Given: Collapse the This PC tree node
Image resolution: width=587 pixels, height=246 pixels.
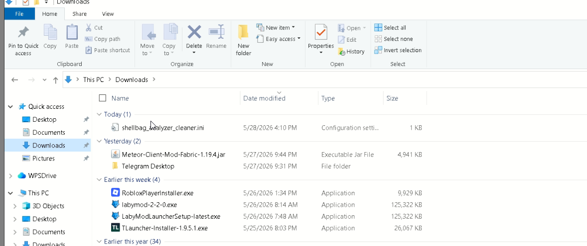Looking at the screenshot, I should (11, 193).
